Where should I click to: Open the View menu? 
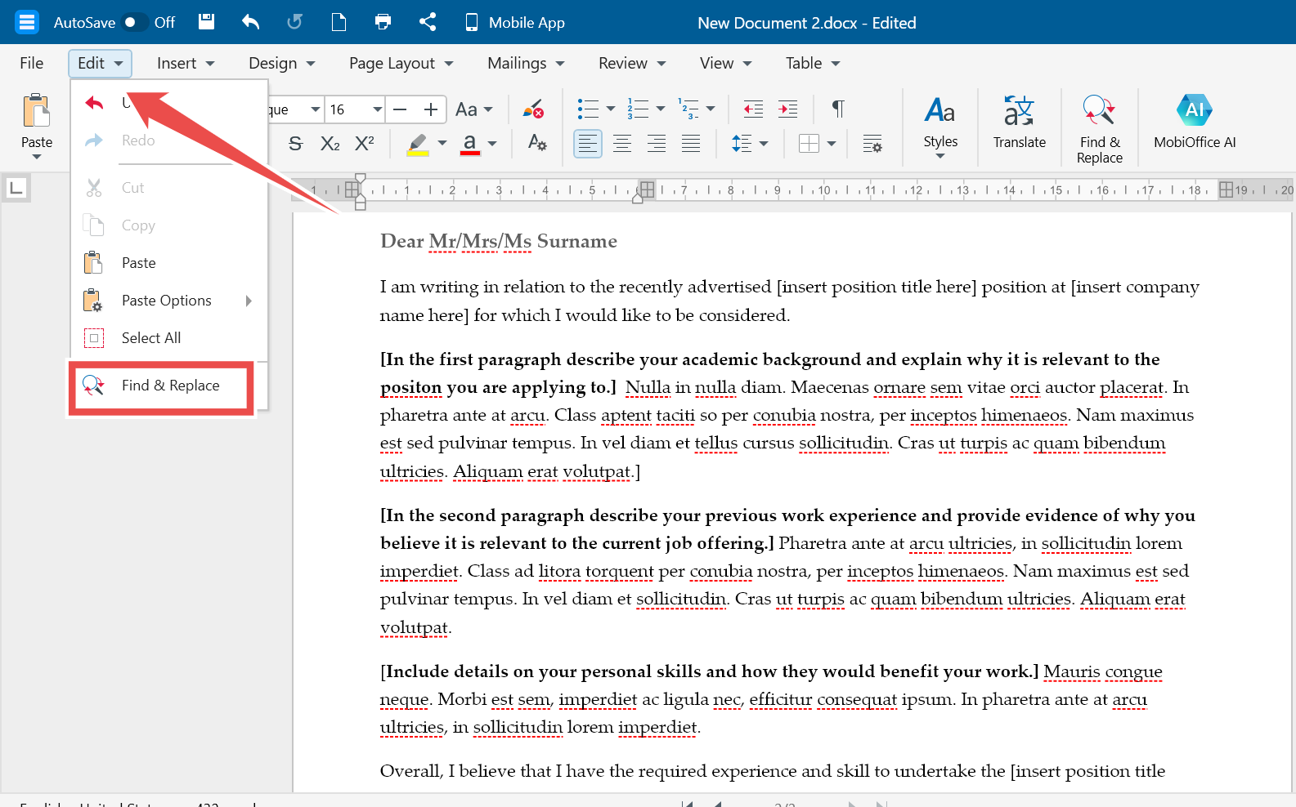(x=725, y=63)
